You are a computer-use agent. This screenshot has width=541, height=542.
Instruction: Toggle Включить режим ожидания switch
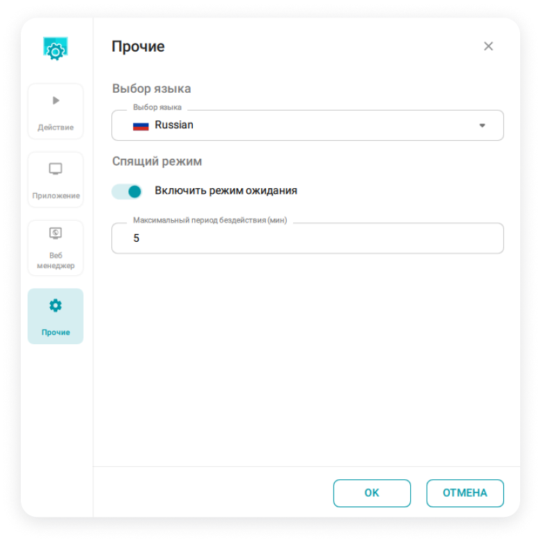click(x=127, y=192)
